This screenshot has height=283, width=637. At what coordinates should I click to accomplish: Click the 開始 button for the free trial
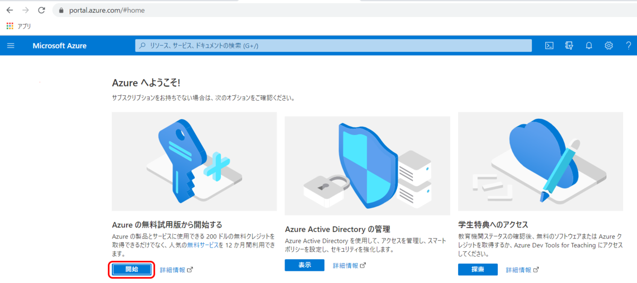point(132,269)
